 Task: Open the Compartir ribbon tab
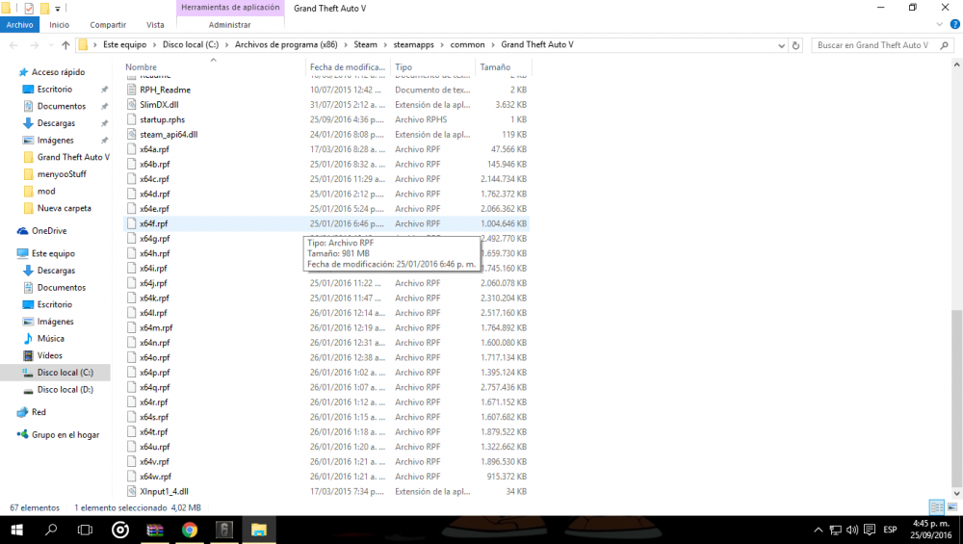pyautogui.click(x=108, y=25)
